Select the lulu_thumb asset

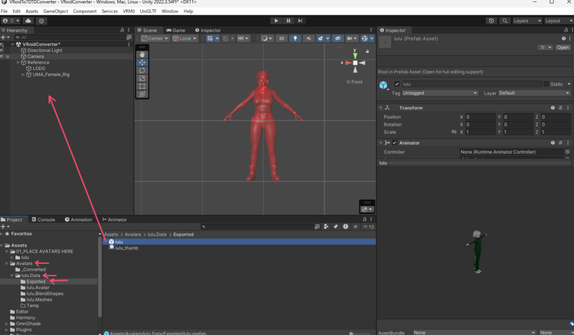point(126,248)
